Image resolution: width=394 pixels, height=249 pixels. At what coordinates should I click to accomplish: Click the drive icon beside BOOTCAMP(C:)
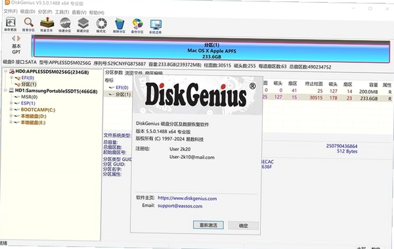(17, 110)
